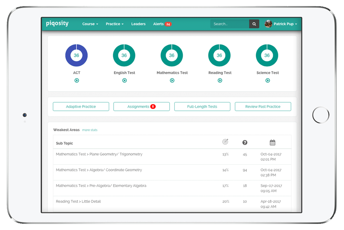Click the calendar date column icon
This screenshot has width=344, height=230.
[x=272, y=142]
